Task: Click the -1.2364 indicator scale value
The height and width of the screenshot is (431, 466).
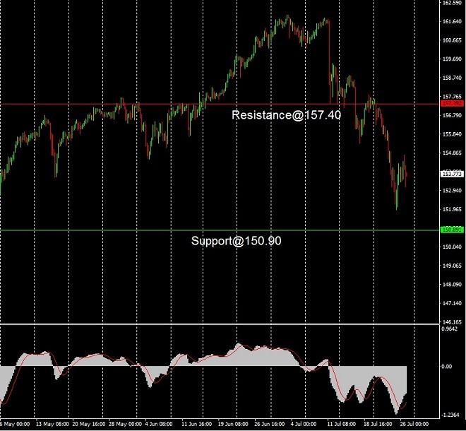Action: tap(450, 415)
